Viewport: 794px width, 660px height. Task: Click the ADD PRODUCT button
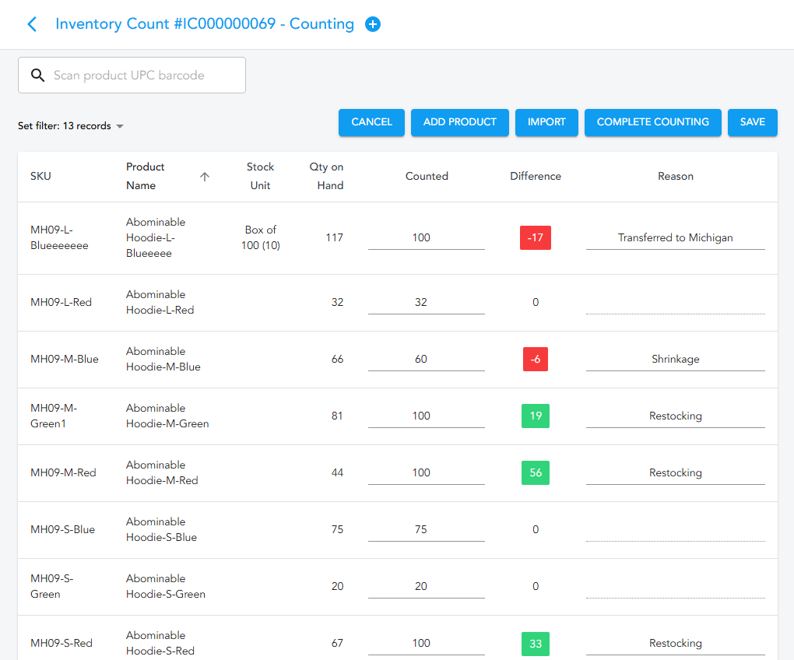[459, 122]
